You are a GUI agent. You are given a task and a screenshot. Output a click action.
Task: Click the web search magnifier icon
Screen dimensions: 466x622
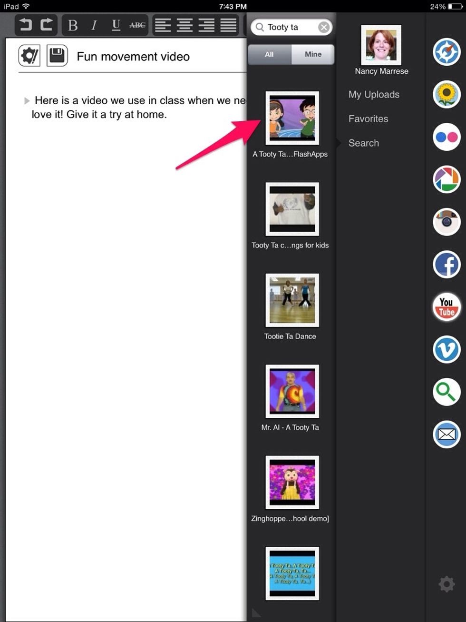(x=446, y=392)
